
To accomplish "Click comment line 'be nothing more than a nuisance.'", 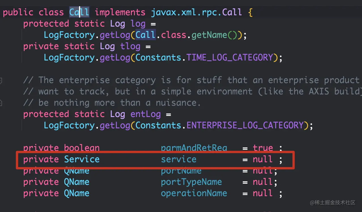I will pos(112,103).
